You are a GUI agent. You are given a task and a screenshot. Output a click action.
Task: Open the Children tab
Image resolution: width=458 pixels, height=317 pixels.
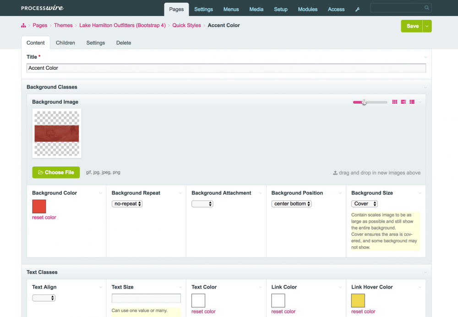(x=65, y=43)
